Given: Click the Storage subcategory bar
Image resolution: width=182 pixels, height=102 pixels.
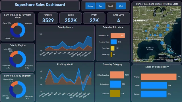Looking at the screenshot, I should tap(154, 94).
